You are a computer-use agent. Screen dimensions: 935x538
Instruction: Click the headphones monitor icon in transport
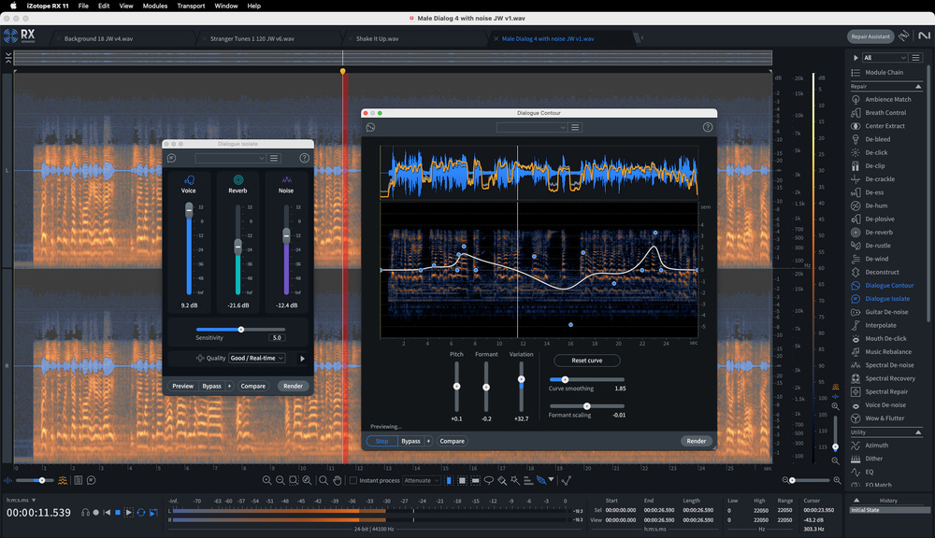85,512
